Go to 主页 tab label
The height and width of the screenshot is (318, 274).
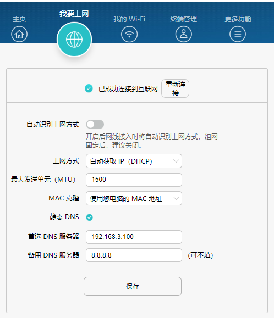point(19,19)
